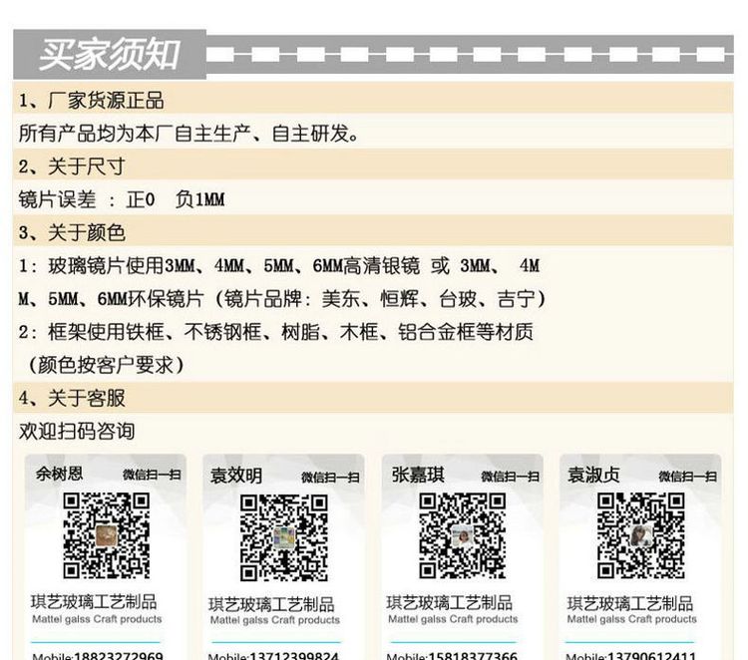Select heading 2、关于尺寸

click(72, 166)
